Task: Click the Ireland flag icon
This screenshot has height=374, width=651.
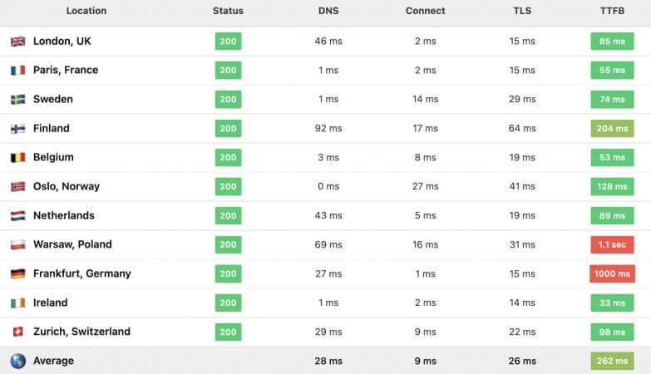Action: 17,303
